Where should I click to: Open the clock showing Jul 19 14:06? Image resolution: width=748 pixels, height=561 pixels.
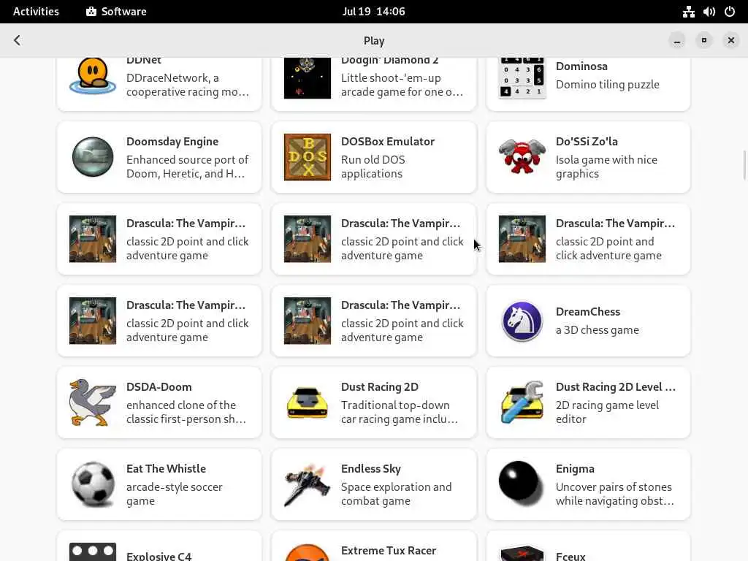(x=373, y=12)
